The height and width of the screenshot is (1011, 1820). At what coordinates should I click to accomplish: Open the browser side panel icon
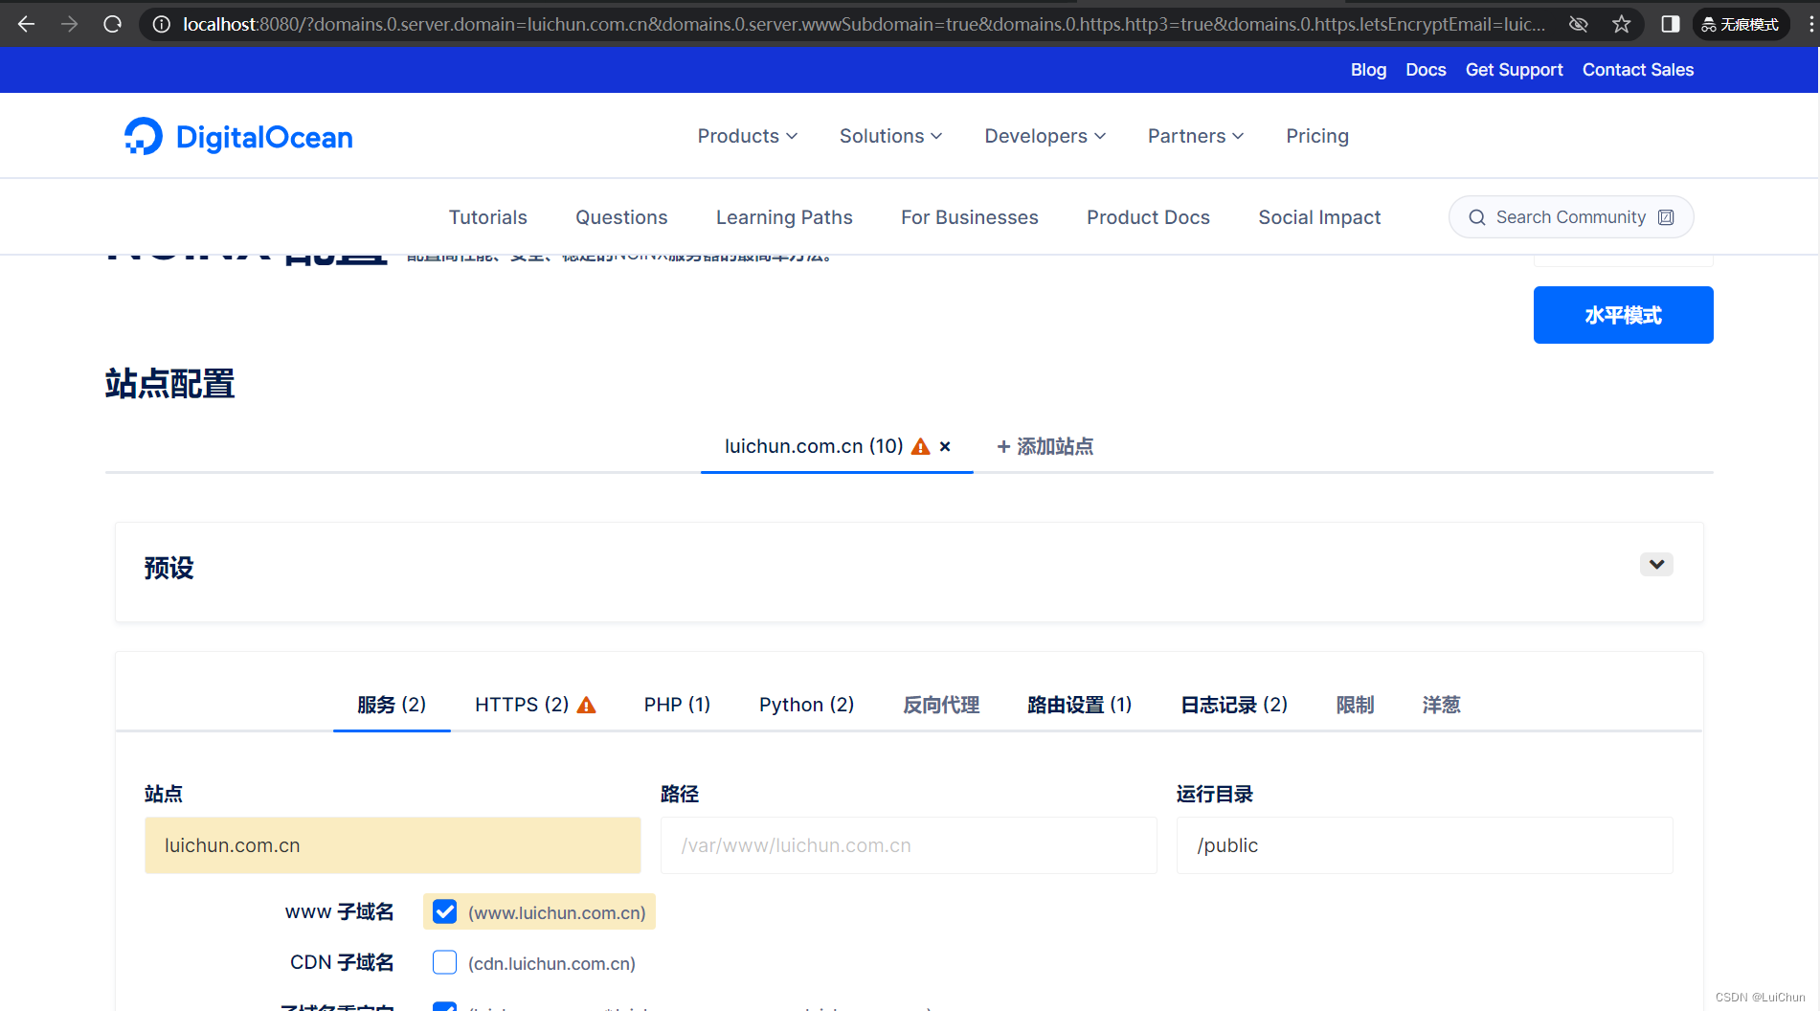pos(1670,24)
